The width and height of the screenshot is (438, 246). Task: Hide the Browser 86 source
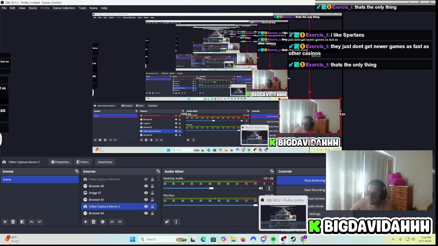click(x=146, y=186)
